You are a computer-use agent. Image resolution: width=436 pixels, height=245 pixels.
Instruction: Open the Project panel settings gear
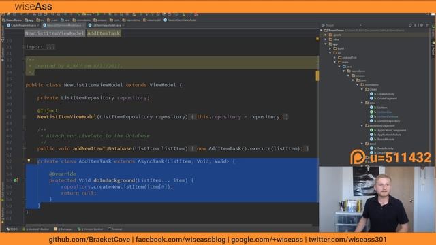[x=421, y=25]
